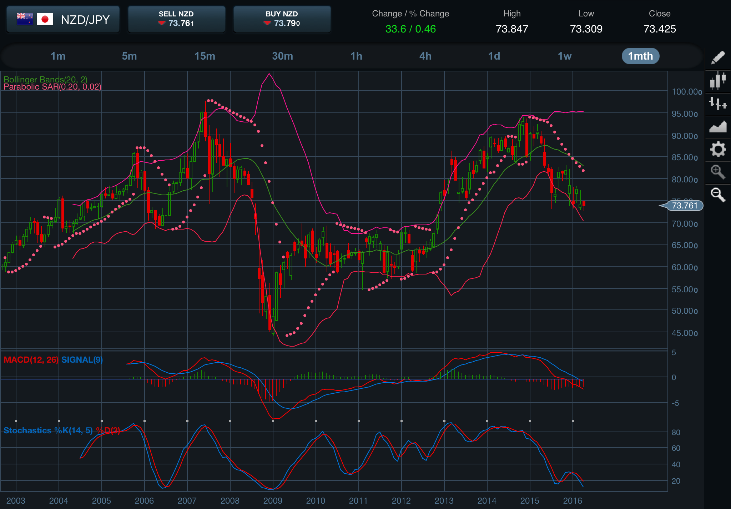Click the 45.000 price axis label
731x509 pixels.
[x=685, y=333]
